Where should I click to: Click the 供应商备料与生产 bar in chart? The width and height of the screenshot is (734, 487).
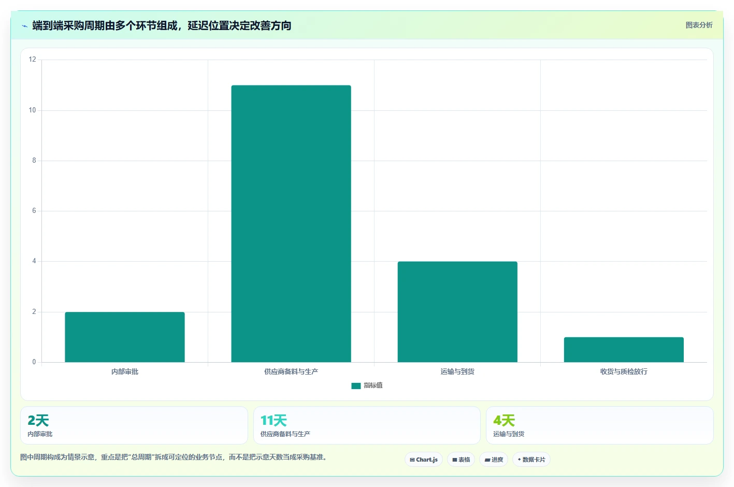tap(291, 224)
